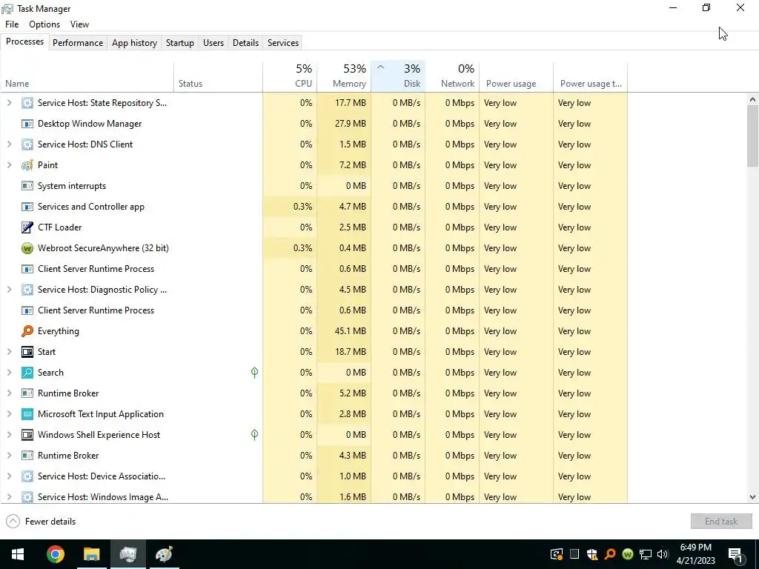Click the System interrupts process icon
Viewport: 759px width, 569px height.
(27, 186)
